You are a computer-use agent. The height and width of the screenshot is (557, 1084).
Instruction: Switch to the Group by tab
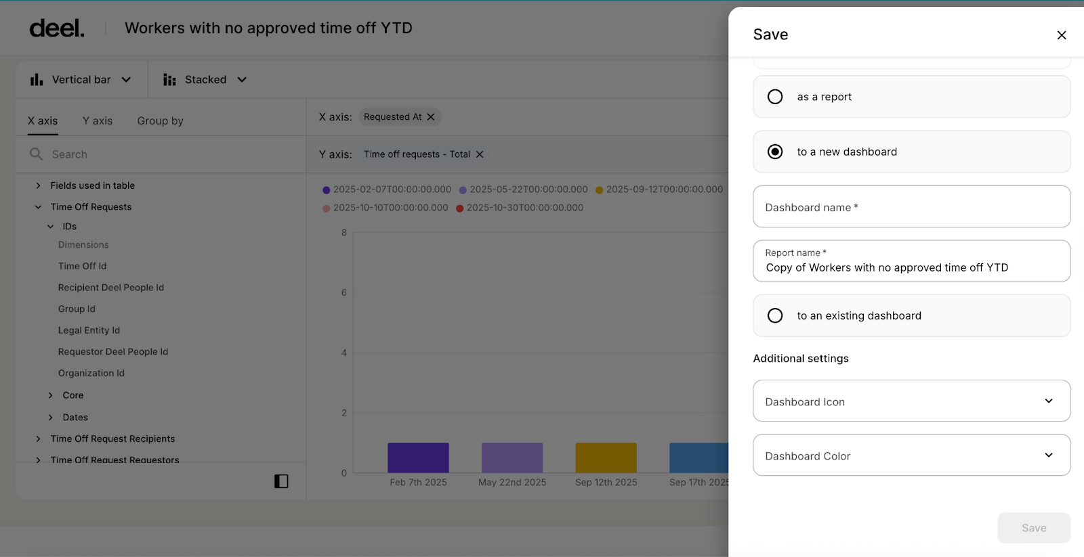tap(160, 120)
